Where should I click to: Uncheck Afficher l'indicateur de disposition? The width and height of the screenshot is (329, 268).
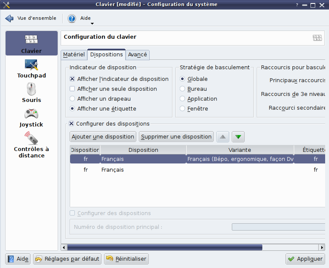tap(72, 79)
